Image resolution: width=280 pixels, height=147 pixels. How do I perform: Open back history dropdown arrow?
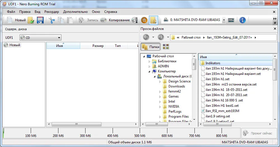153,37
